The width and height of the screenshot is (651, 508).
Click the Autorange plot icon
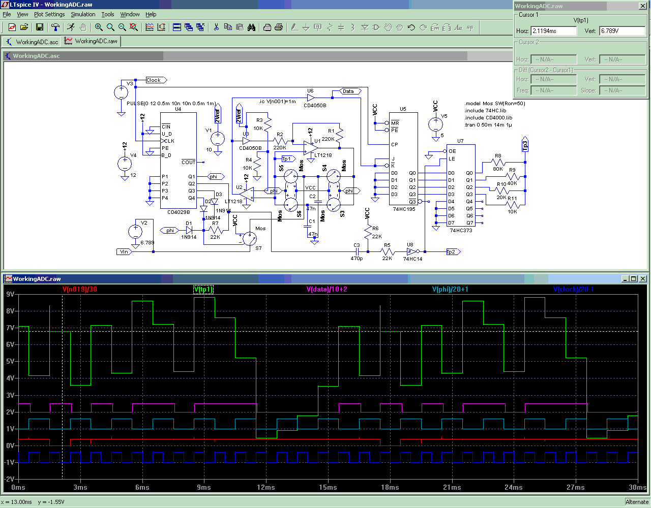[x=161, y=27]
